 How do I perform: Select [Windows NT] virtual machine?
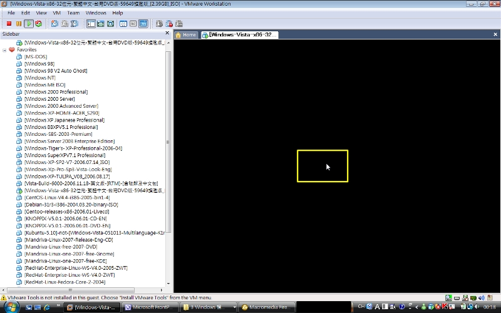click(39, 78)
